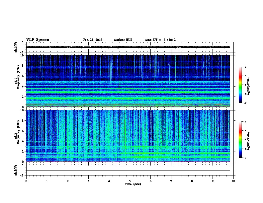Click the ch.1 color scale bar

[240, 85]
